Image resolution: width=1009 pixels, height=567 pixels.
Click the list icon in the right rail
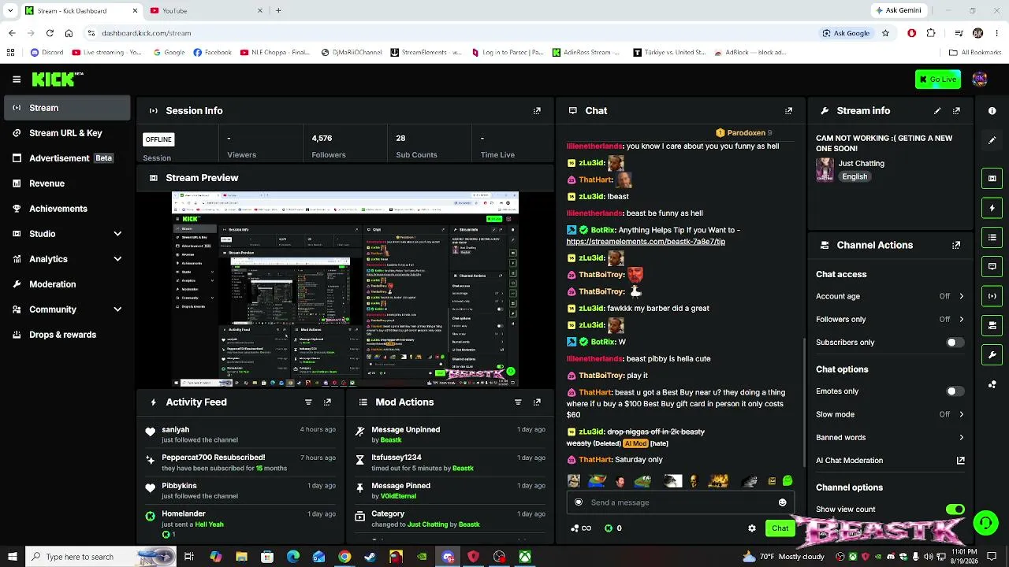[992, 237]
